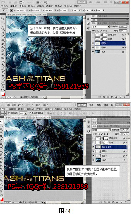Select the Move tool in the upper Photoshop window
Image resolution: width=131 pixels, height=214 pixels.
coord(2,19)
